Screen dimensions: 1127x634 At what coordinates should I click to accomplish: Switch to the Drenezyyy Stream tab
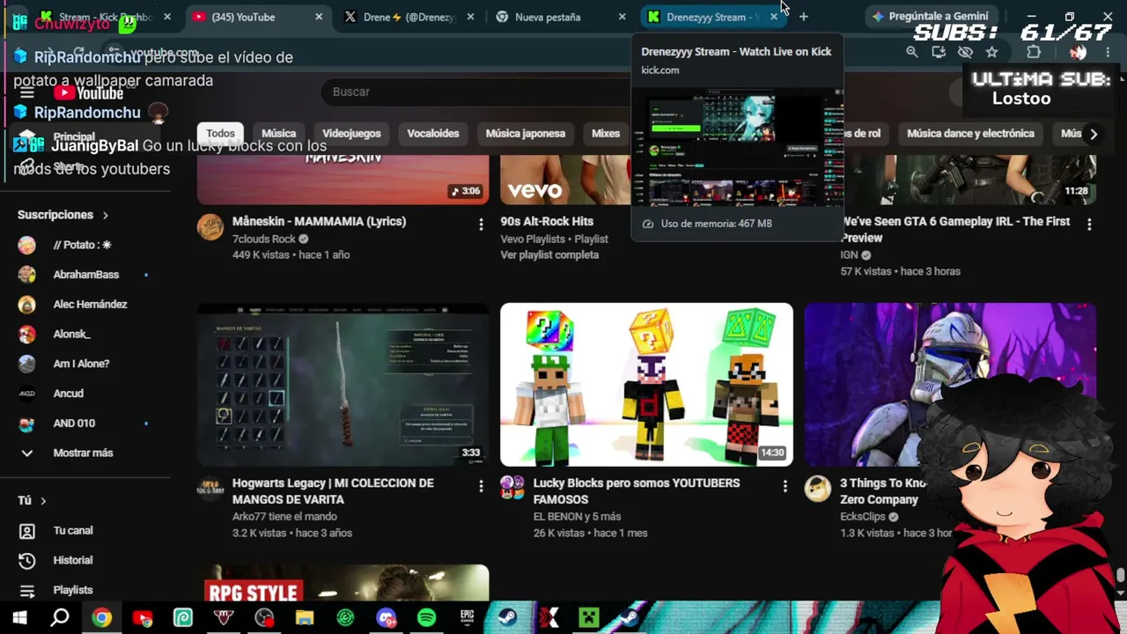coord(711,17)
